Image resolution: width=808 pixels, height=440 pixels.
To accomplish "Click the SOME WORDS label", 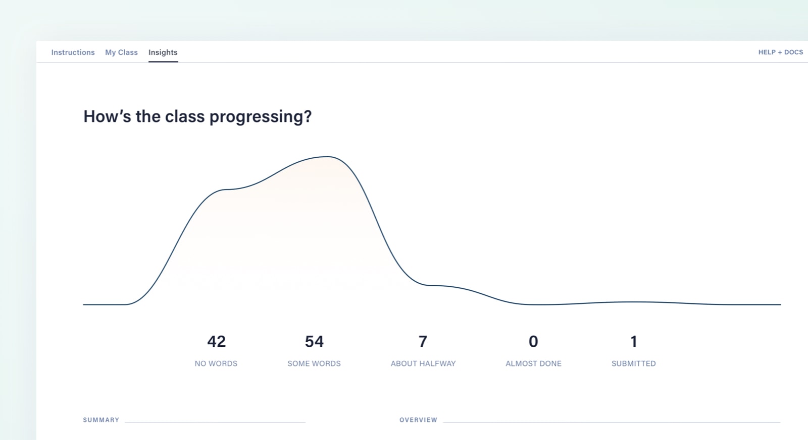I will point(314,363).
